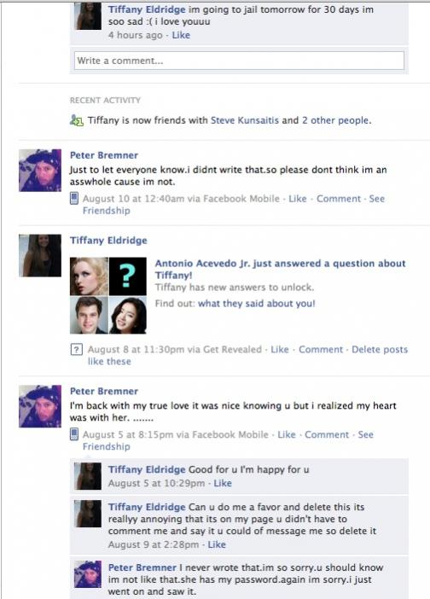
Task: Click mobile phone icon beside August 5 timestamp
Action: pyautogui.click(x=74, y=434)
